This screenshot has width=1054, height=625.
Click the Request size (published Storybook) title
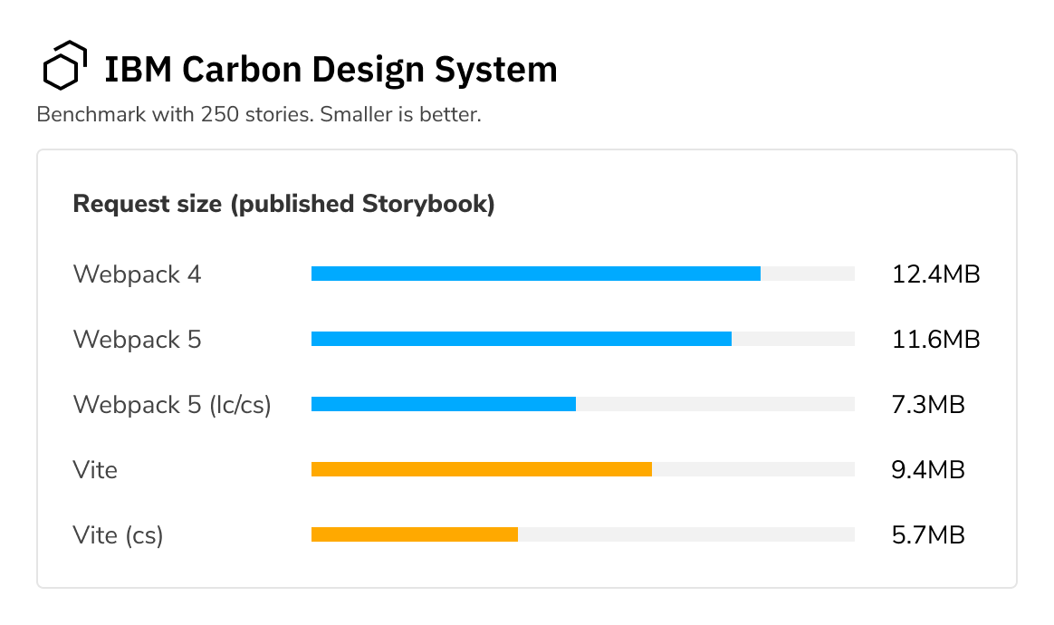tap(283, 204)
